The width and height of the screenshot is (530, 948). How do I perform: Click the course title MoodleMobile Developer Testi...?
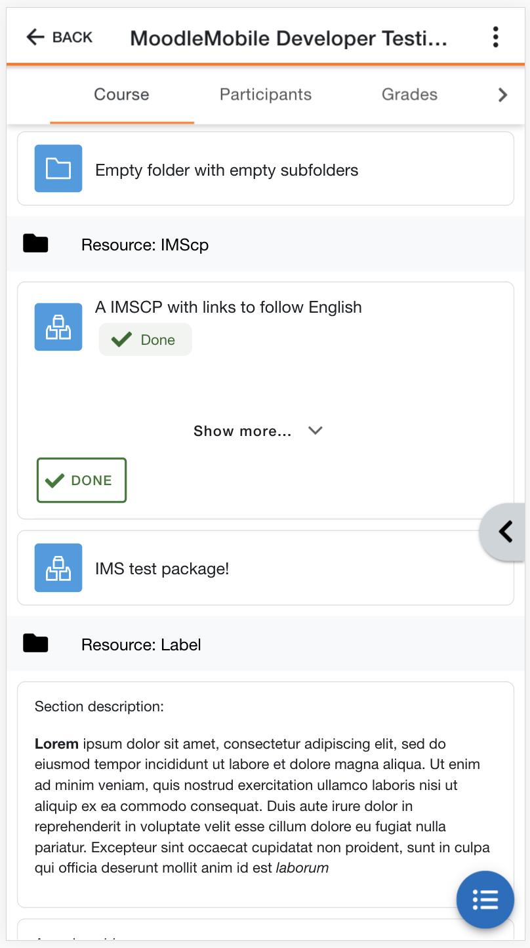[289, 38]
